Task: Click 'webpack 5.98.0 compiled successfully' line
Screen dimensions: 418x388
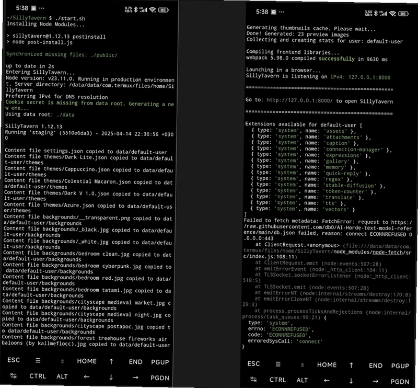Action: coord(317,59)
